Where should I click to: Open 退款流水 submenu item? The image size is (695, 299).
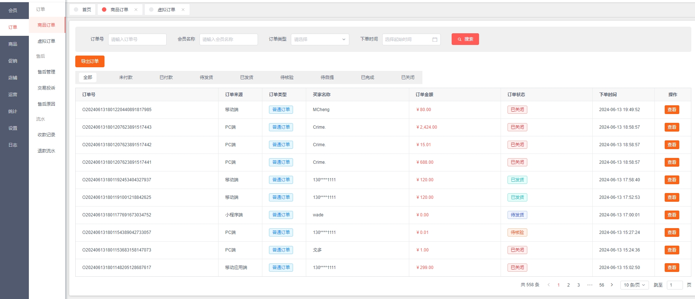click(47, 151)
